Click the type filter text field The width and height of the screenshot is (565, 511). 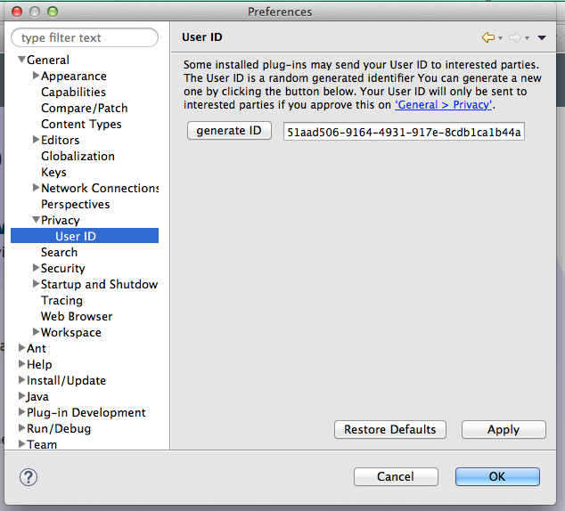tap(85, 37)
